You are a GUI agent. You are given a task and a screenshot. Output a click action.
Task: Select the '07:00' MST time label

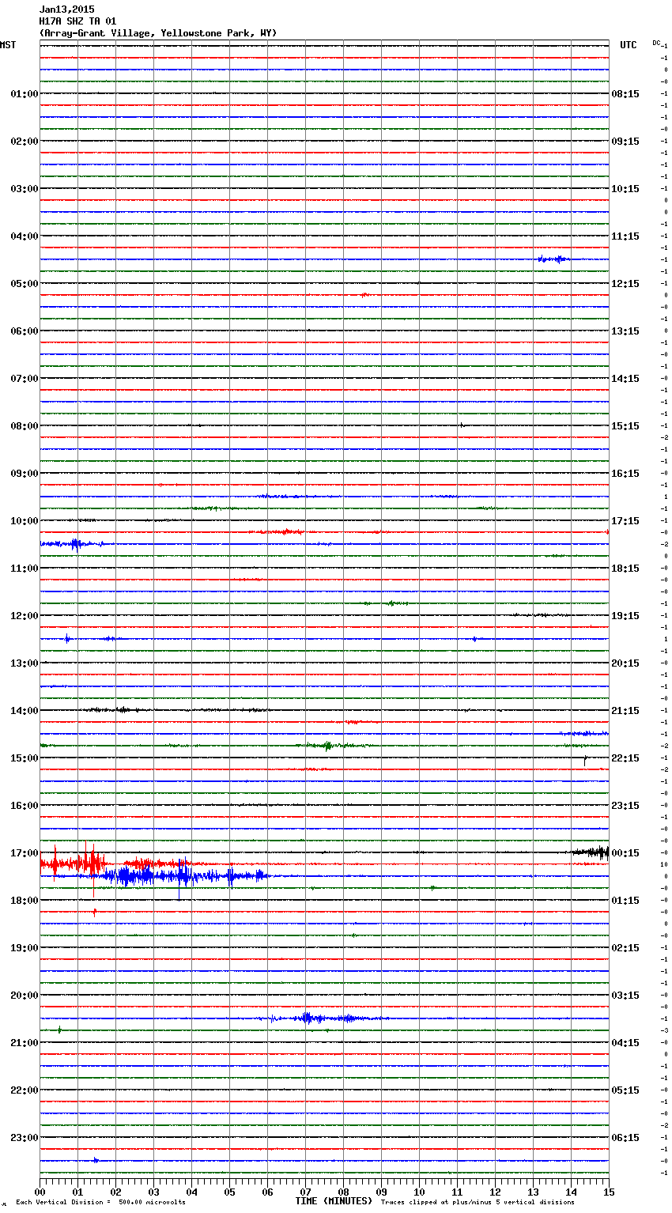(25, 379)
